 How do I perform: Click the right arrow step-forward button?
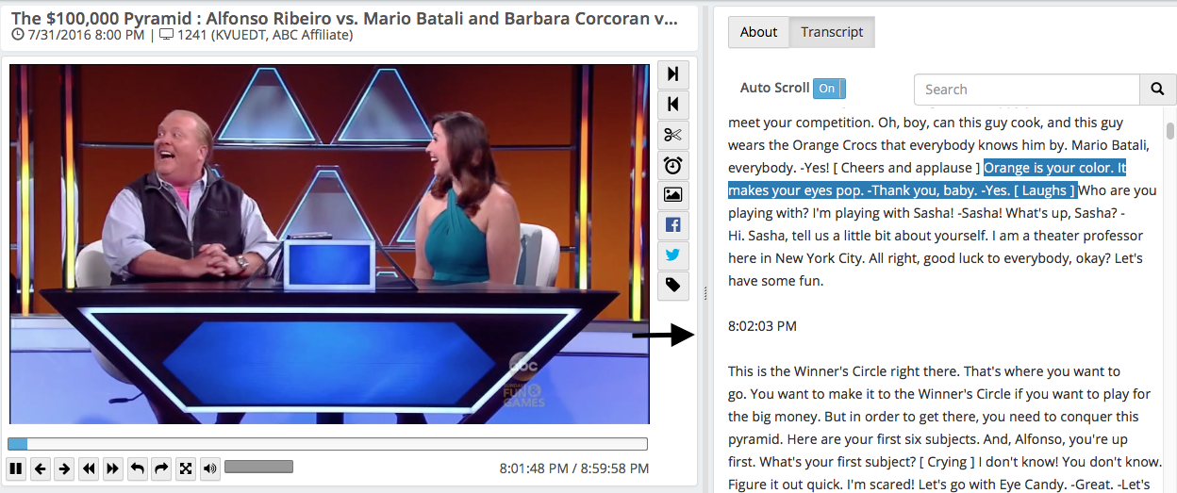(64, 468)
